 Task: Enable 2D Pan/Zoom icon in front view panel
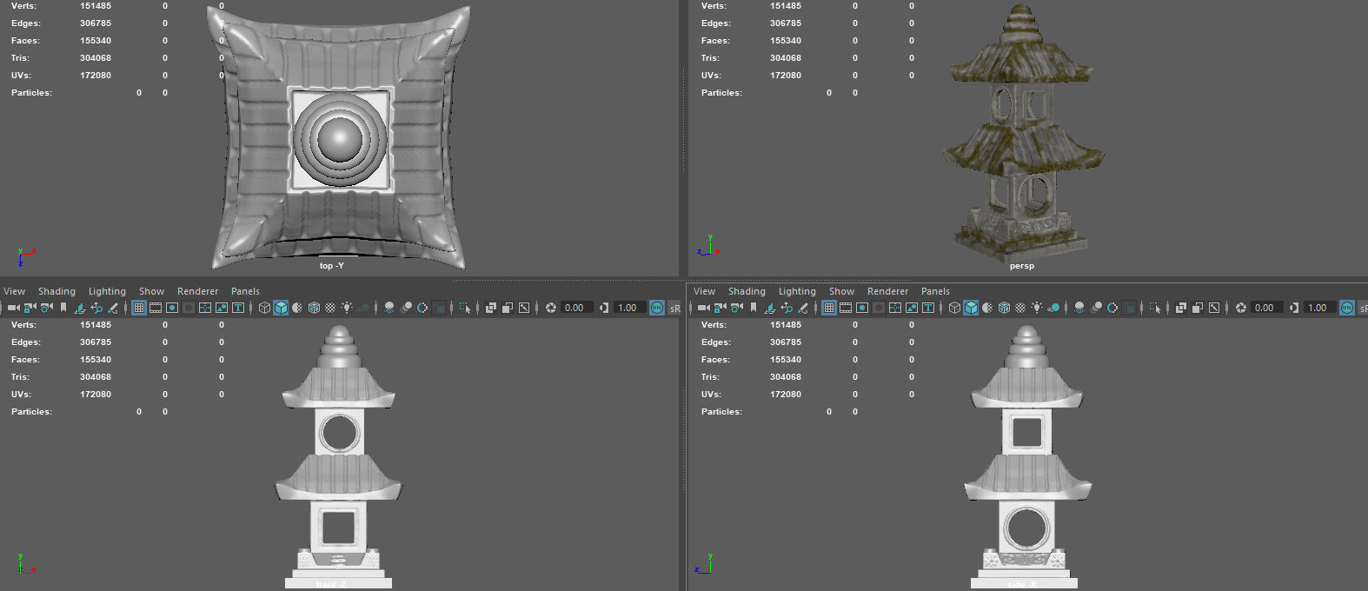(x=96, y=308)
